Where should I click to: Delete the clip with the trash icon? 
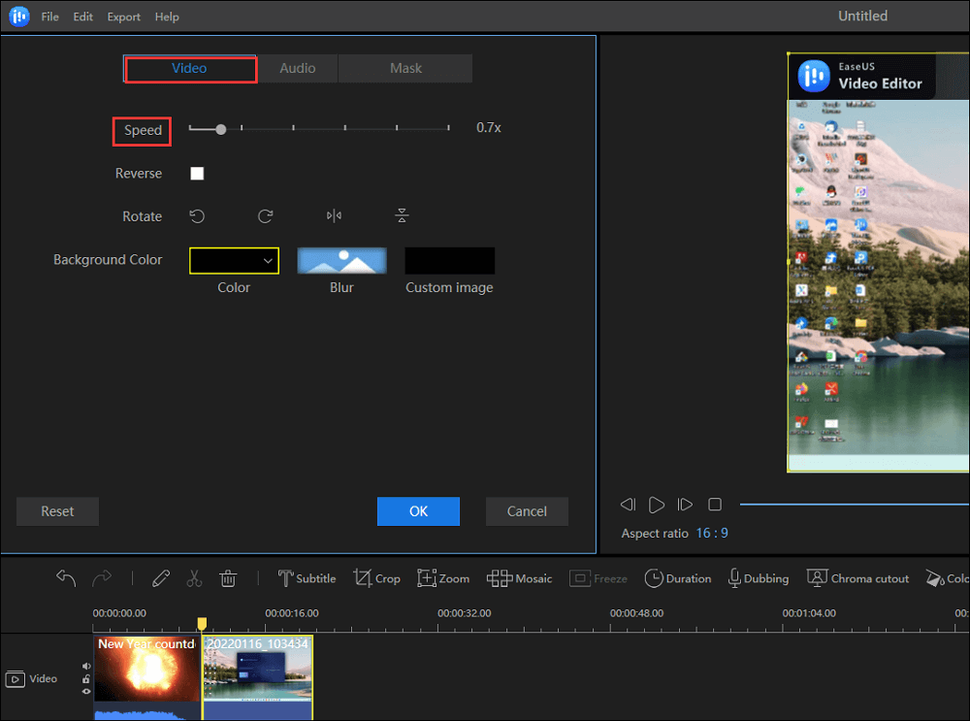click(x=228, y=578)
